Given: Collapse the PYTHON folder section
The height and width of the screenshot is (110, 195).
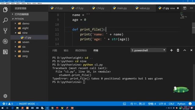Looking at the screenshot, I should 30,19.
